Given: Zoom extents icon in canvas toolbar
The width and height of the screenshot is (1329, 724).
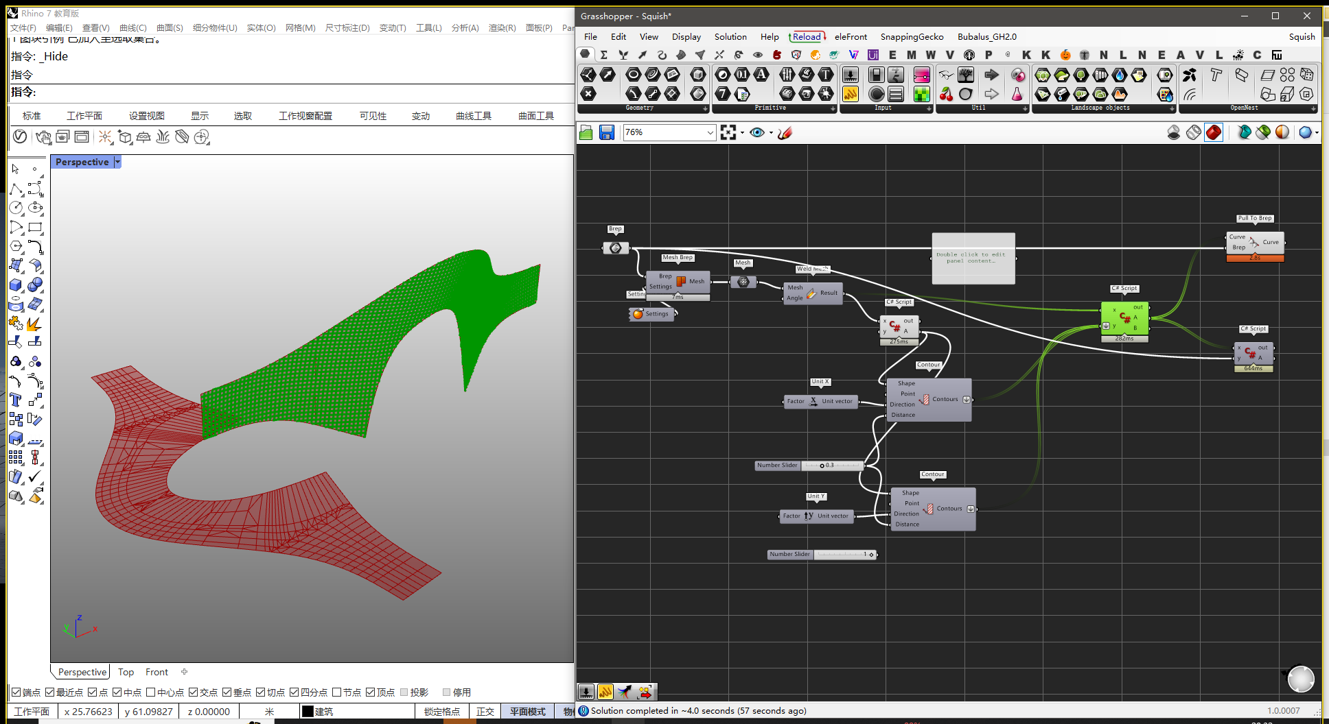Looking at the screenshot, I should point(728,132).
